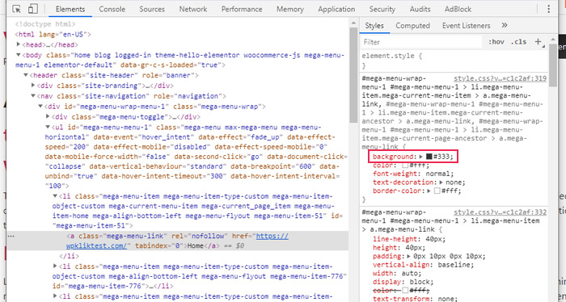Open style.css source link at line 332

click(500, 212)
